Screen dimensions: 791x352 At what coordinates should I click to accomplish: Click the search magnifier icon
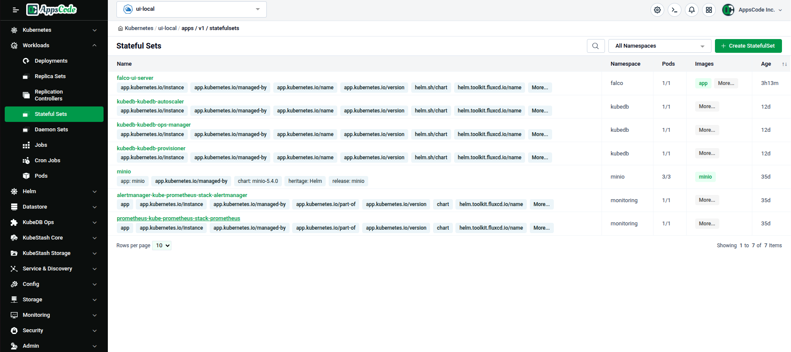[596, 46]
